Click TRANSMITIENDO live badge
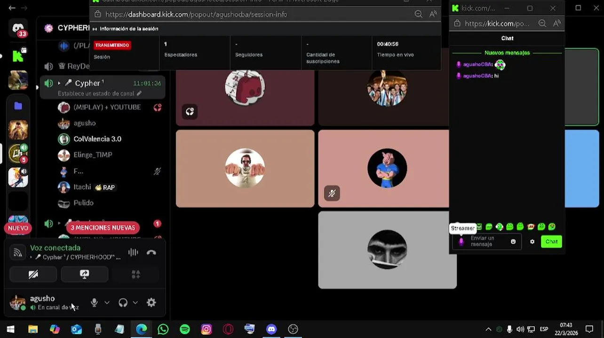This screenshot has width=604, height=338. click(112, 45)
